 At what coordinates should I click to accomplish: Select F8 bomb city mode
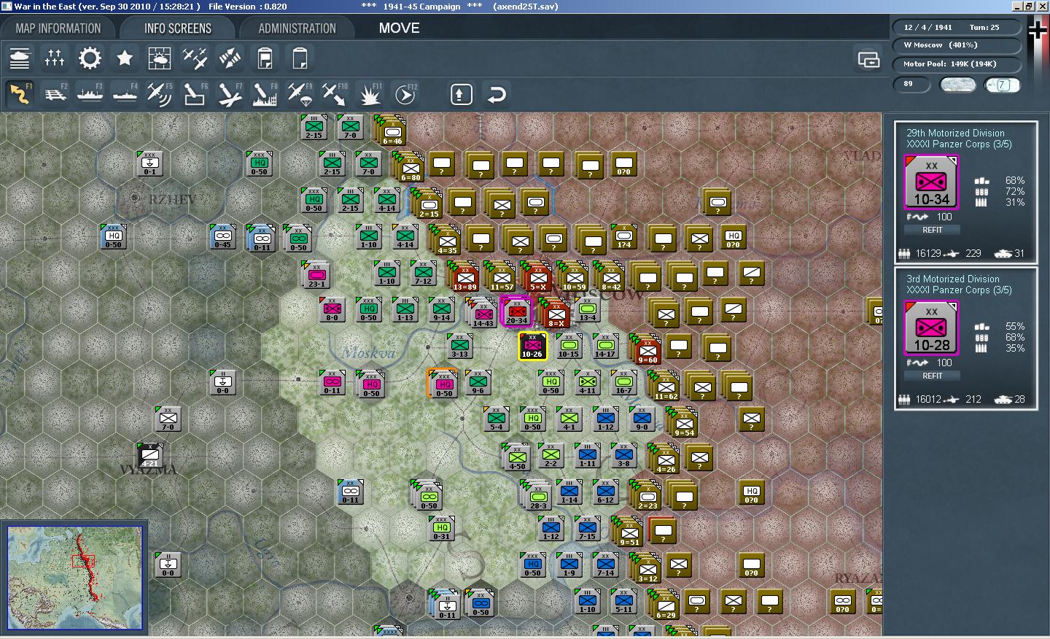[x=265, y=95]
